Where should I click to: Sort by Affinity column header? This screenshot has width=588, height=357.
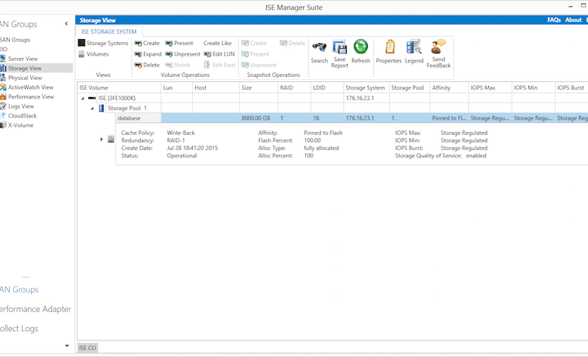pos(449,87)
